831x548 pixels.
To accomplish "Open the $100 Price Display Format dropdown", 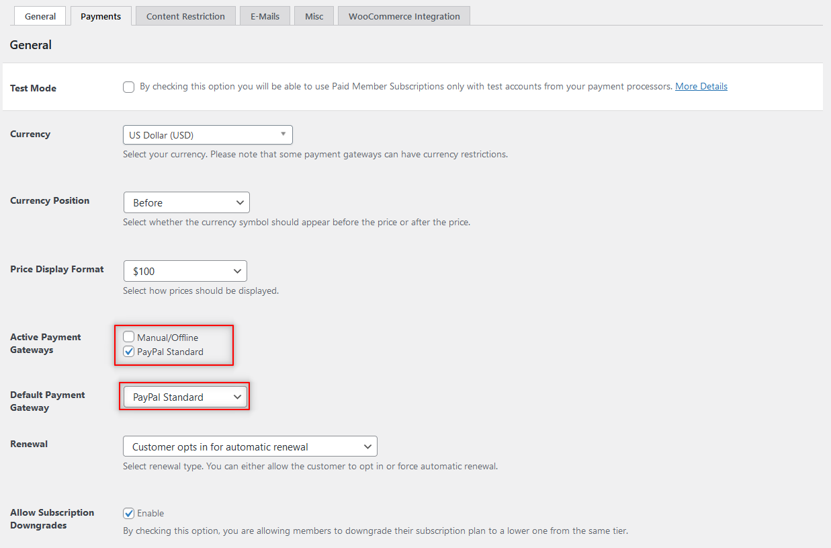I will 185,271.
